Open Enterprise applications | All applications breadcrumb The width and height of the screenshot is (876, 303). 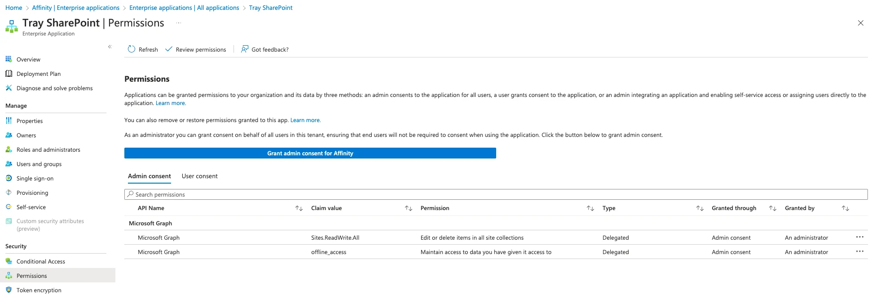point(184,8)
